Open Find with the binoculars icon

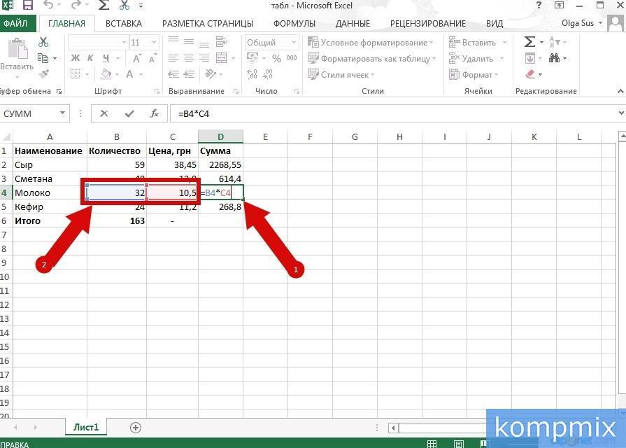555,58
